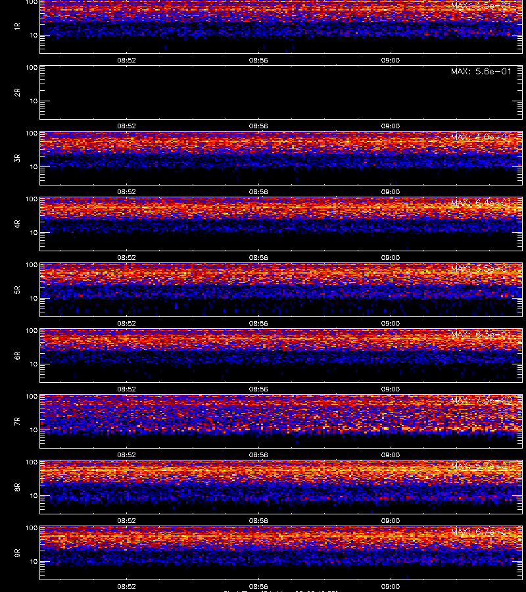The height and width of the screenshot is (592, 526).
Task: Select the MAX: 3.5e+01 readout
Action: point(481,268)
